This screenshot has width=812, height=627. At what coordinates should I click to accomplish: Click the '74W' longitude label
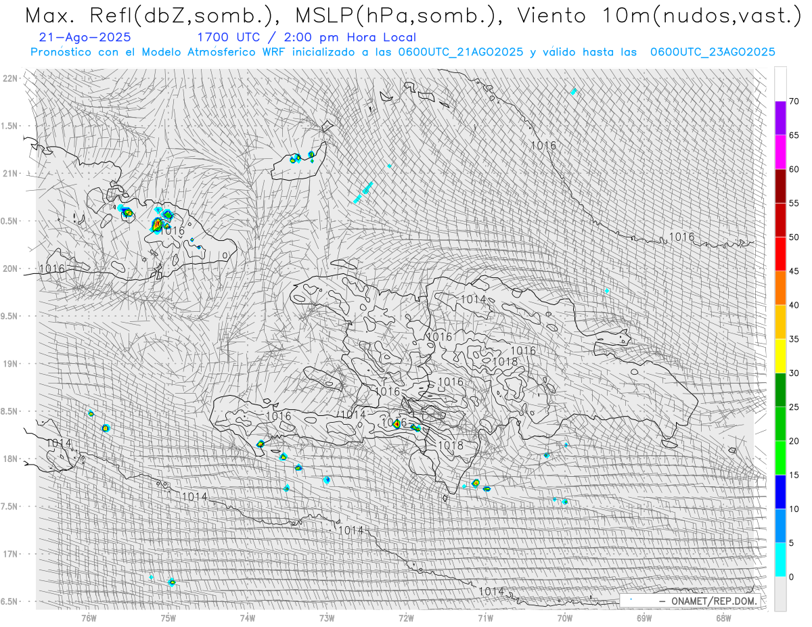tap(248, 618)
